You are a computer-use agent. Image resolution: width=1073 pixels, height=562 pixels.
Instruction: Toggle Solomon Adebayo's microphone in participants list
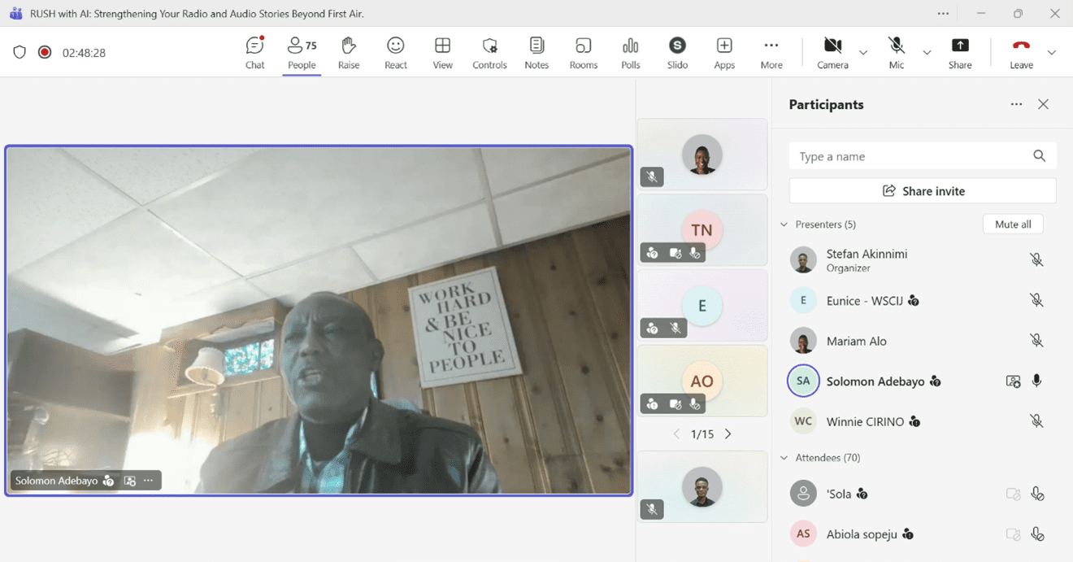pos(1036,381)
